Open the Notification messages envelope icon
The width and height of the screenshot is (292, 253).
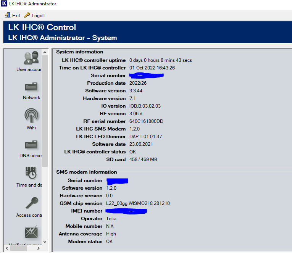click(31, 232)
